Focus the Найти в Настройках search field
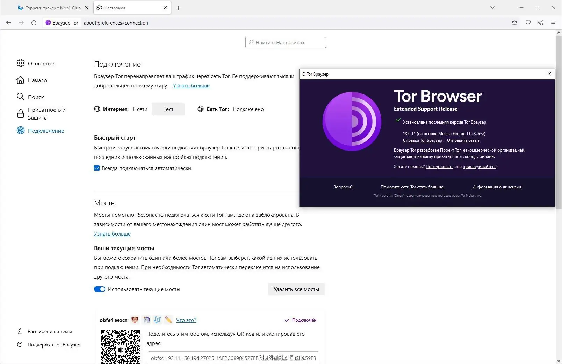562x364 pixels. coord(286,42)
